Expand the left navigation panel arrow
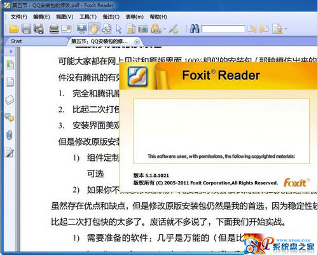 click(x=11, y=51)
